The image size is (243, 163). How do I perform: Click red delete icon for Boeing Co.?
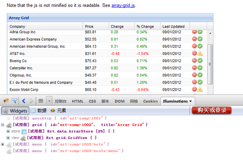coord(194,60)
